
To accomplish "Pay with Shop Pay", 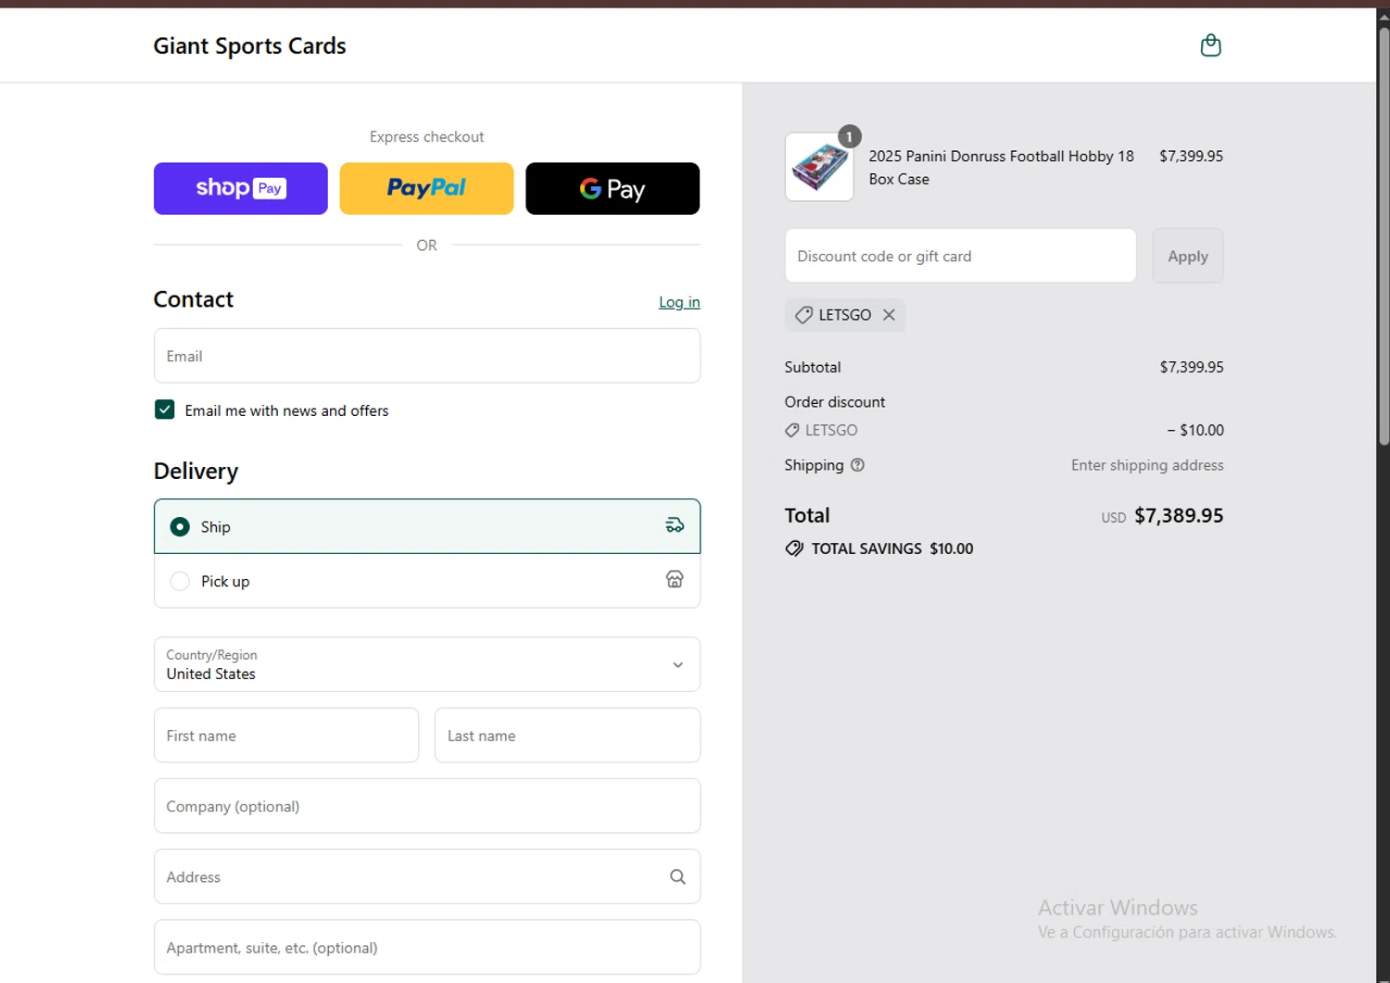I will 241,188.
